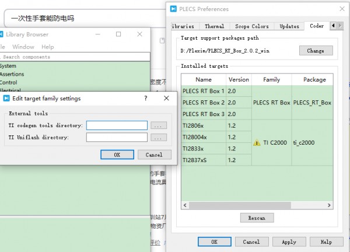This screenshot has width=350, height=252.
Task: Click the version 1.2 cell of TI2806x
Action: 239,125
